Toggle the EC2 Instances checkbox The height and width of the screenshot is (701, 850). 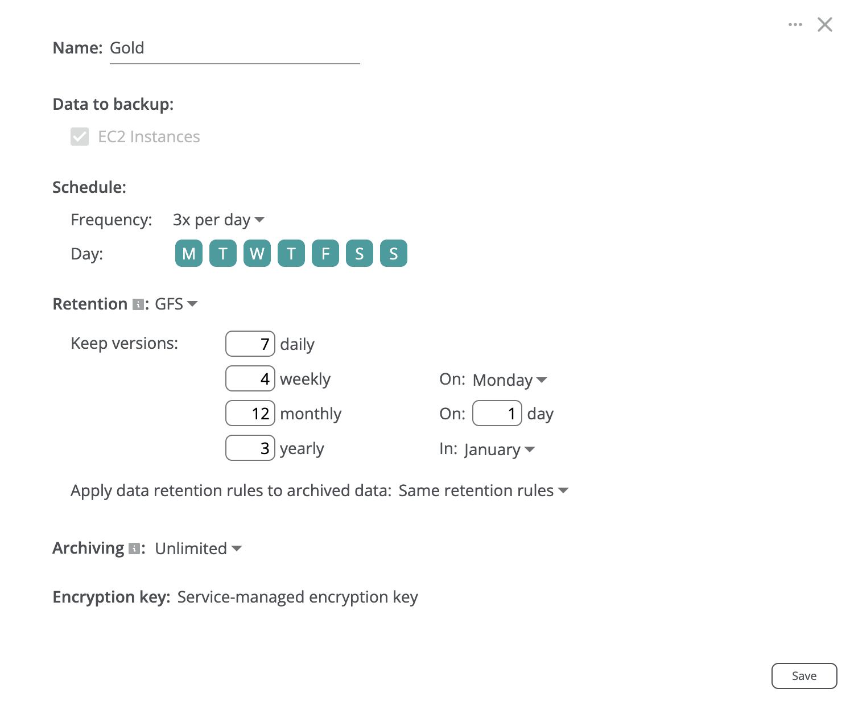tap(80, 137)
